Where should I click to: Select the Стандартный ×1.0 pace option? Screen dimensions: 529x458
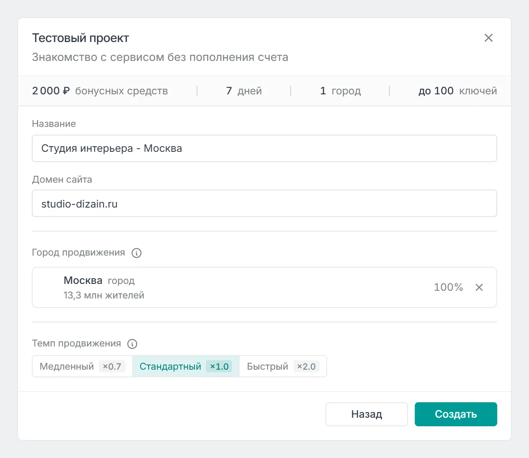(x=186, y=366)
